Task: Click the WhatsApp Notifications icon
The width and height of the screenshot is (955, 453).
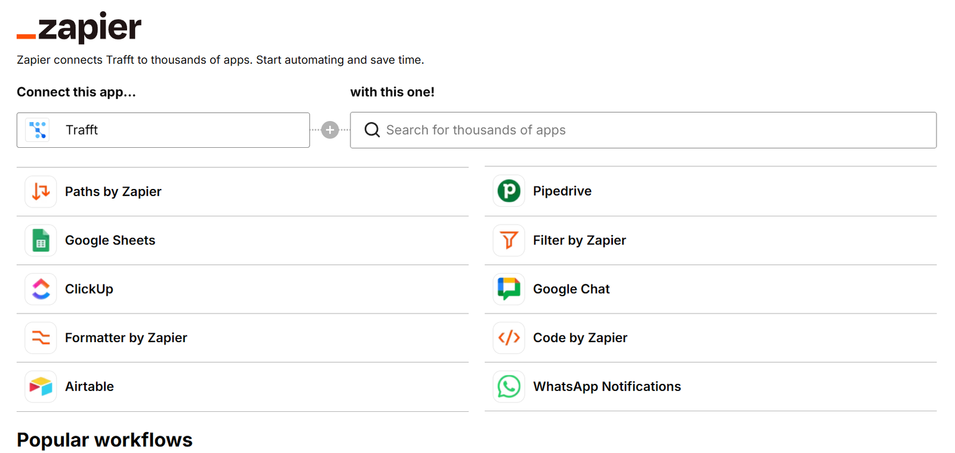Action: pos(509,387)
